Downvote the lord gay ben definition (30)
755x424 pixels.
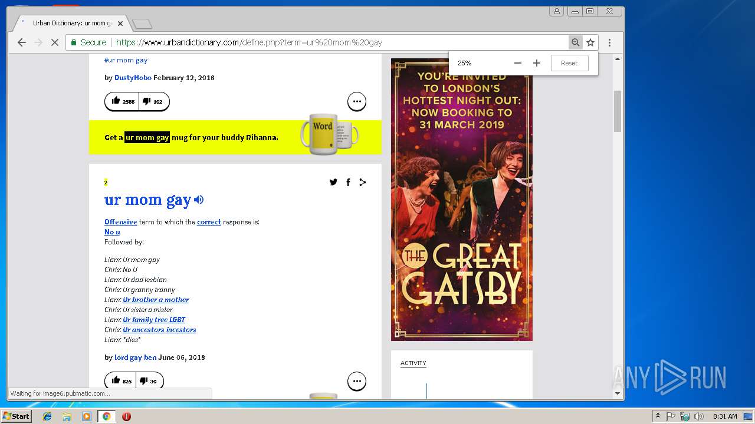tap(149, 381)
